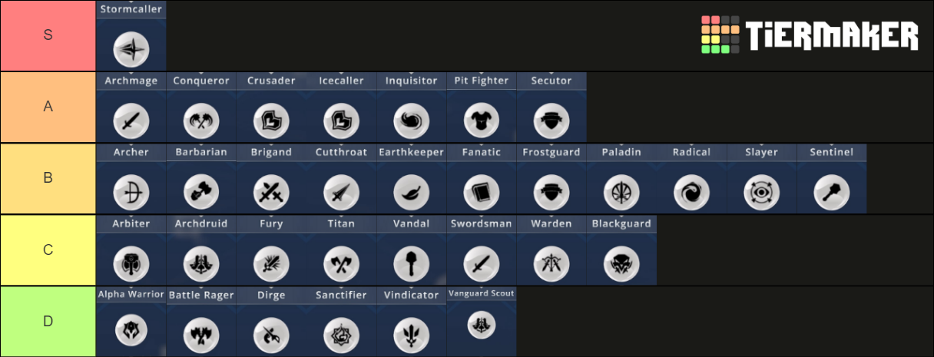
Task: Pick the Conqueror icon in tier A
Action: (x=201, y=121)
